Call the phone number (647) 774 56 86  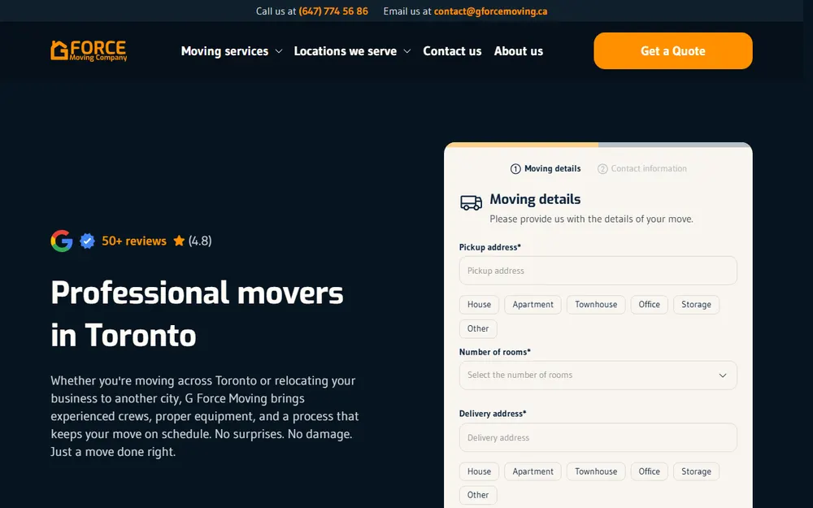333,11
